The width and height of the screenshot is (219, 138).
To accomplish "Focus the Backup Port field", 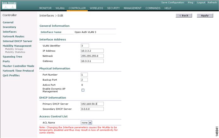I will coord(84,80).
